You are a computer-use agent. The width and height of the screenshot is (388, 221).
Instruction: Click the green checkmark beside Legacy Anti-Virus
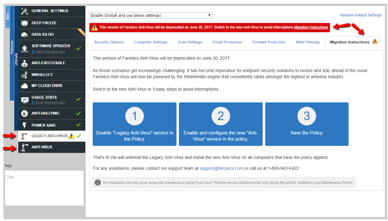[79, 136]
